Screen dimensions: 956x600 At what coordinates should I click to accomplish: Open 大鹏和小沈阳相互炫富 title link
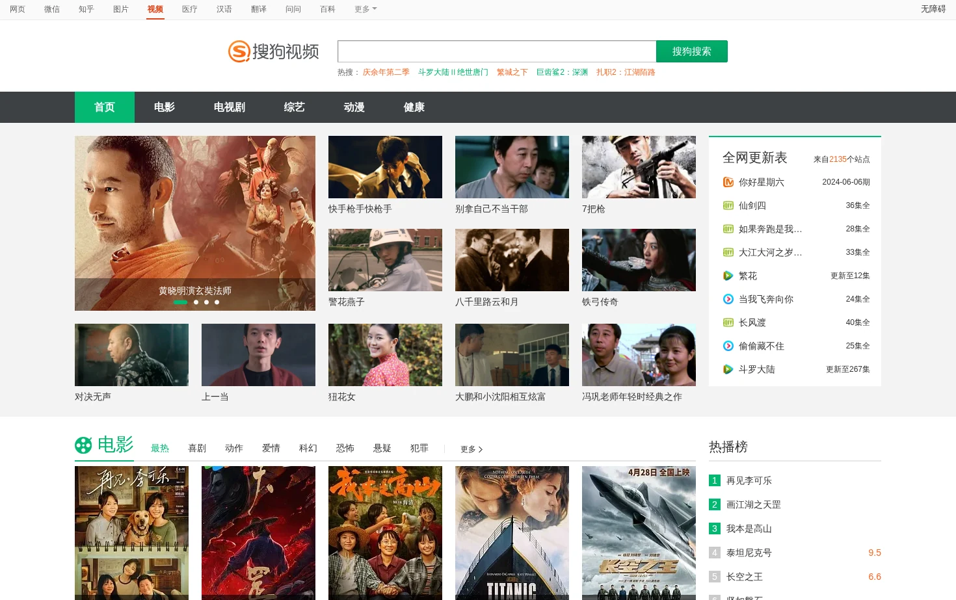[x=501, y=397]
